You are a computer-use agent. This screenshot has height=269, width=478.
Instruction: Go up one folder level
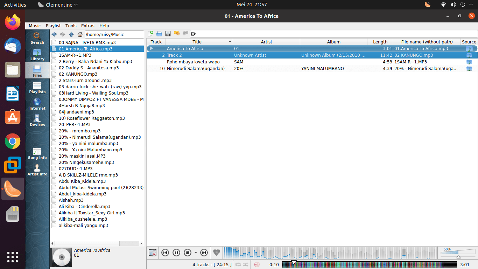71,34
